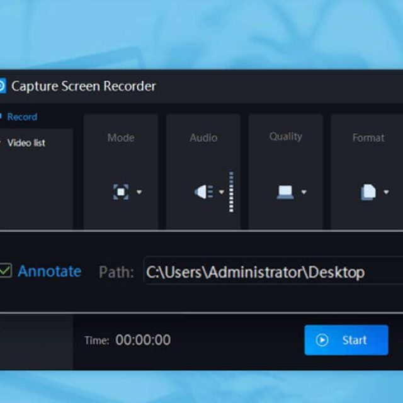This screenshot has height=403, width=403.
Task: Click the Capture Screen Recorder logo icon
Action: 2,86
